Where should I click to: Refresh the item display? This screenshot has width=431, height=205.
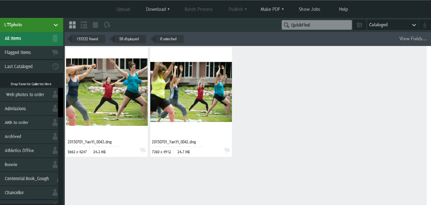click(107, 25)
